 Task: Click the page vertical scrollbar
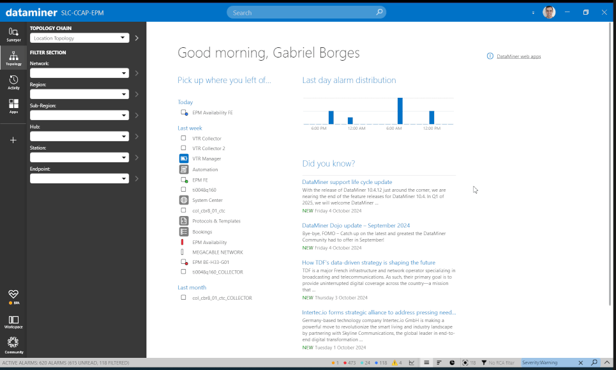click(610, 164)
